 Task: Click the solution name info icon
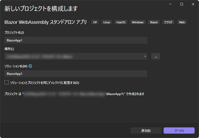point(30,66)
